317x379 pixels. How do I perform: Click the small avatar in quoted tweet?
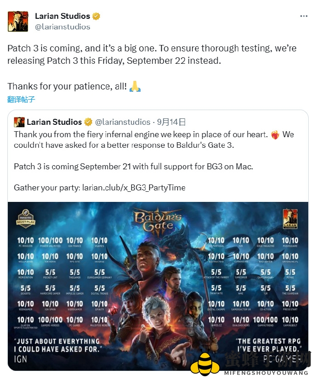pyautogui.click(x=19, y=122)
